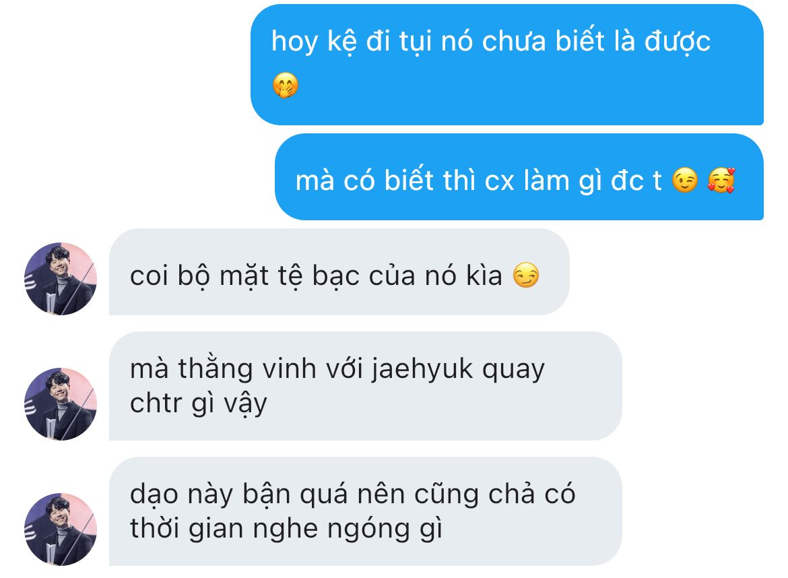Click the word "được" in the first blue bubble
This screenshot has width=788, height=578.
(x=678, y=42)
